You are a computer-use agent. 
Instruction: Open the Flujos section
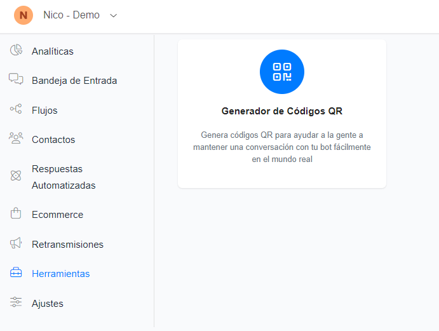tap(44, 111)
